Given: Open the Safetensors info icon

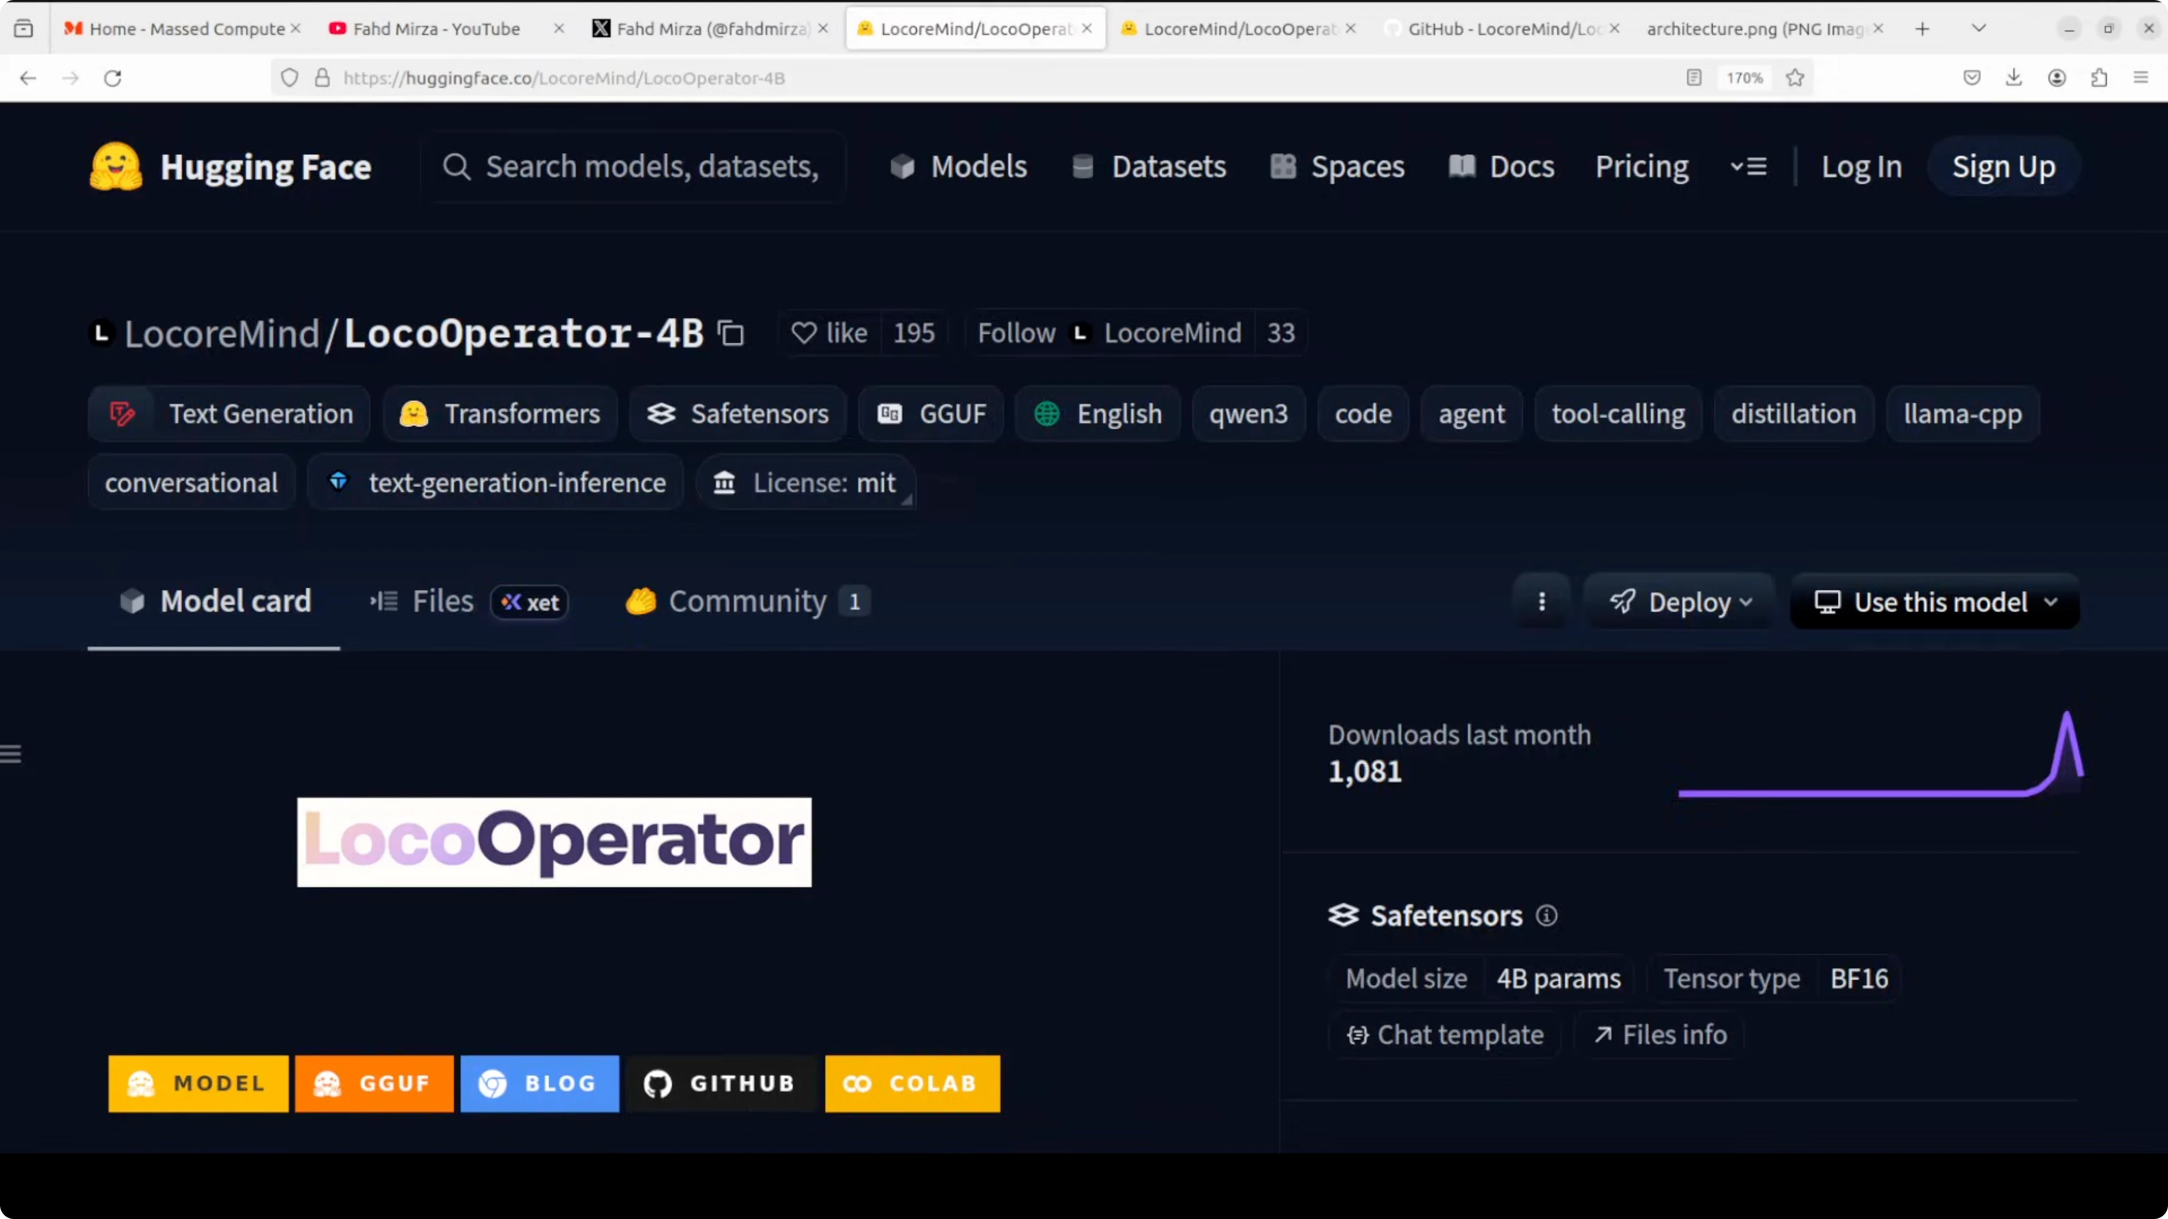Looking at the screenshot, I should pyautogui.click(x=1546, y=915).
